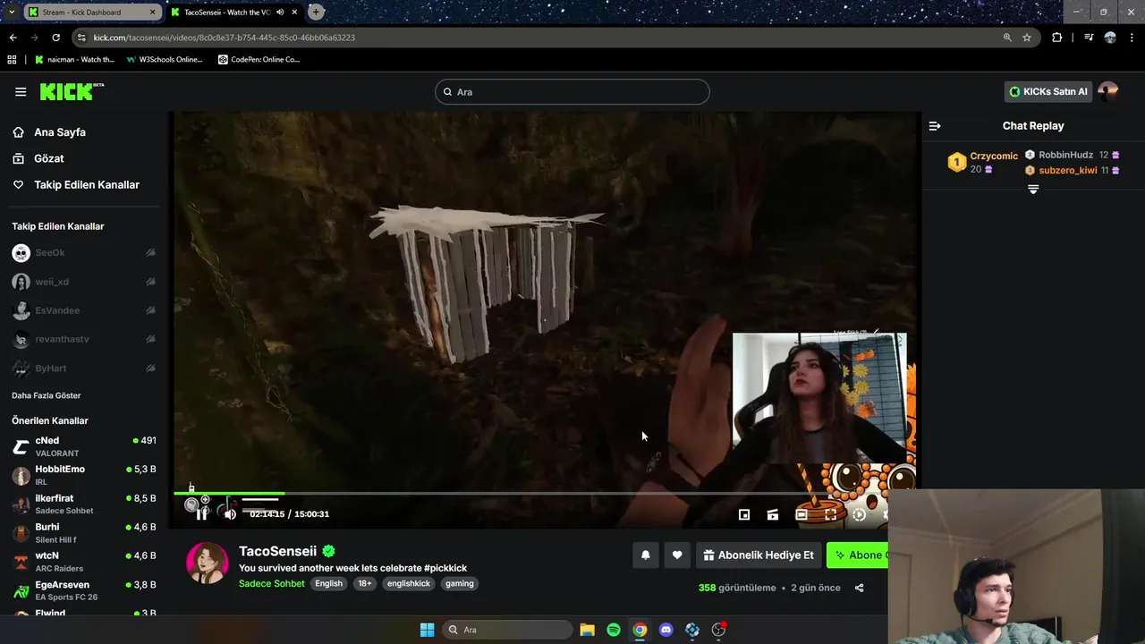1145x644 pixels.
Task: Open TacoSenseii channel name link
Action: (277, 551)
